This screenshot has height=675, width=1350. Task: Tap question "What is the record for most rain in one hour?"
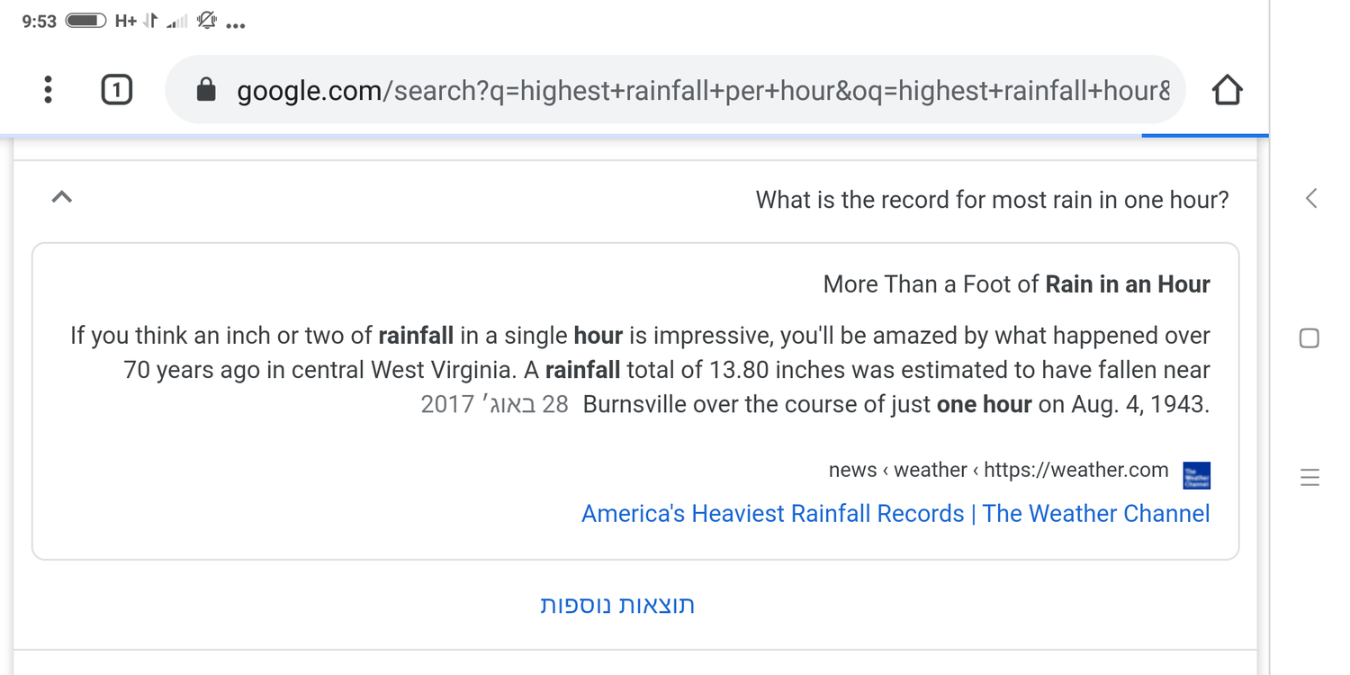tap(992, 200)
